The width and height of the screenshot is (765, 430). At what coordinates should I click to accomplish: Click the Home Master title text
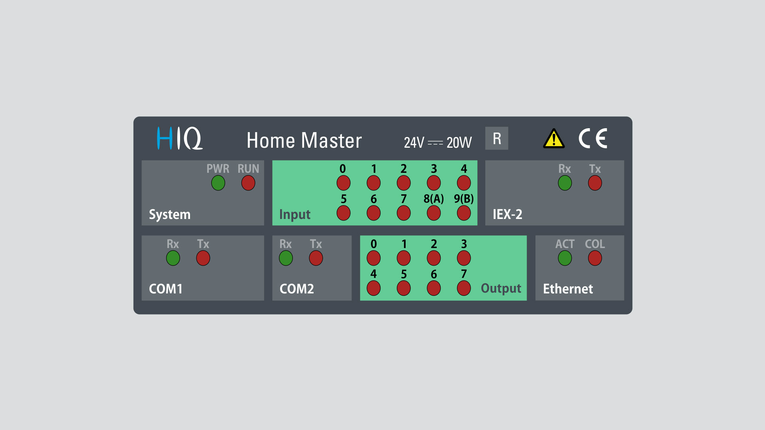(x=304, y=141)
